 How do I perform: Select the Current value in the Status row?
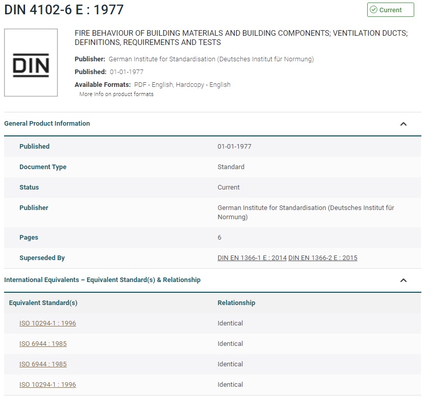click(229, 187)
